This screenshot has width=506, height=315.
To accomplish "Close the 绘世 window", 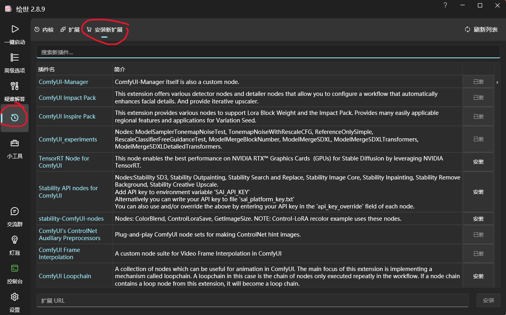I will (x=497, y=5).
